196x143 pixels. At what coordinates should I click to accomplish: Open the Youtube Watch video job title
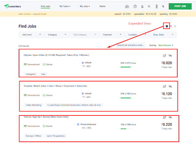55,86
